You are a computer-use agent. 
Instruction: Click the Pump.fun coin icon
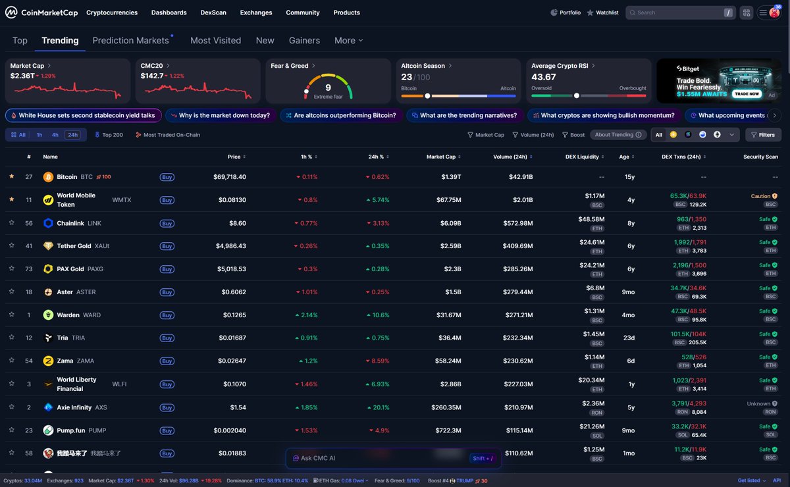click(48, 430)
